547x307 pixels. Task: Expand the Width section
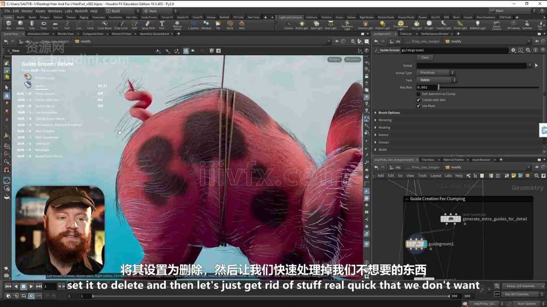pos(382,150)
